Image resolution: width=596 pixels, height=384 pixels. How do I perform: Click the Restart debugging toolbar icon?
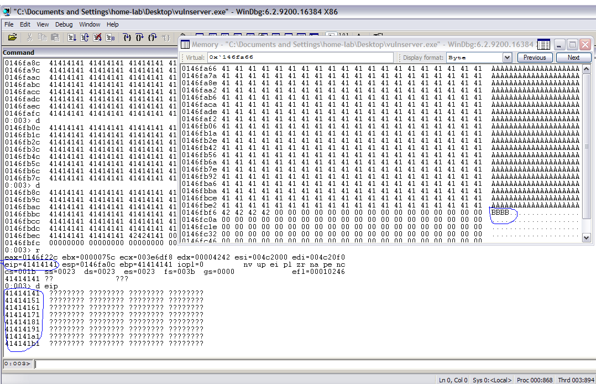85,37
